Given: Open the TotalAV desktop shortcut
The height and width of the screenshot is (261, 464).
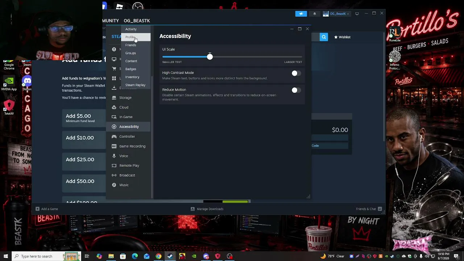Looking at the screenshot, I should [9, 108].
